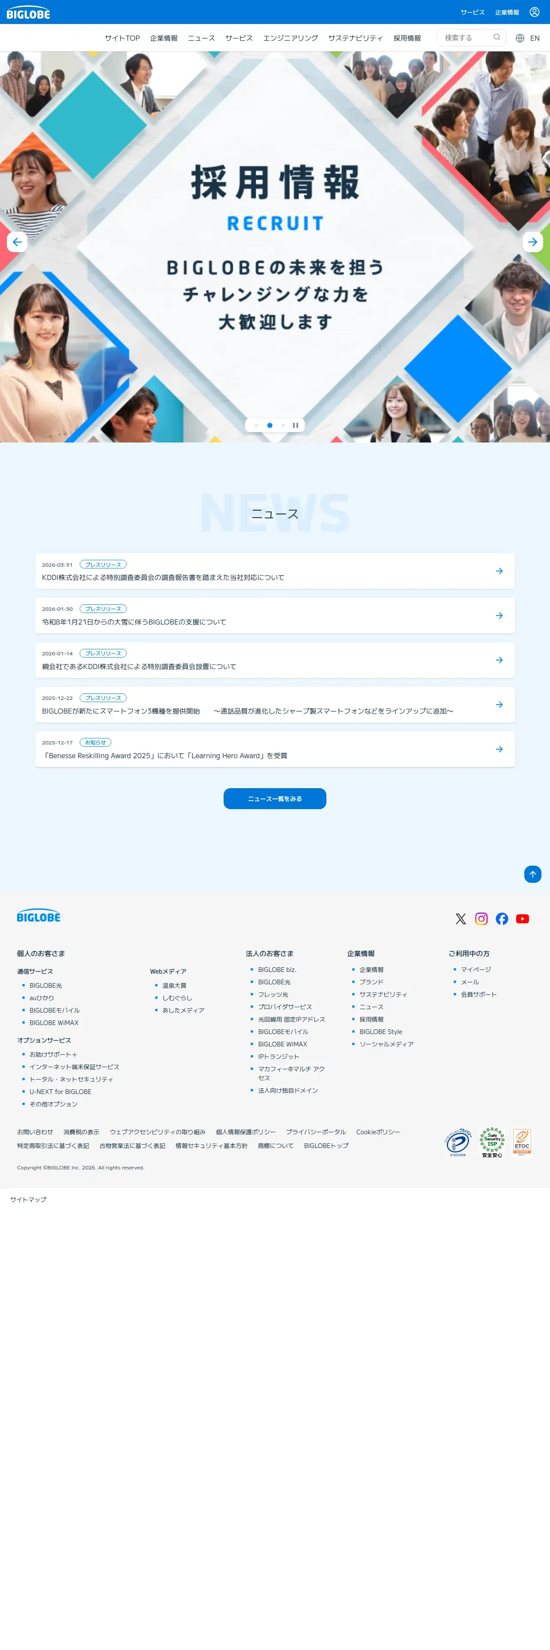Click the globe language icon
This screenshot has height=1650, width=550.
click(520, 38)
